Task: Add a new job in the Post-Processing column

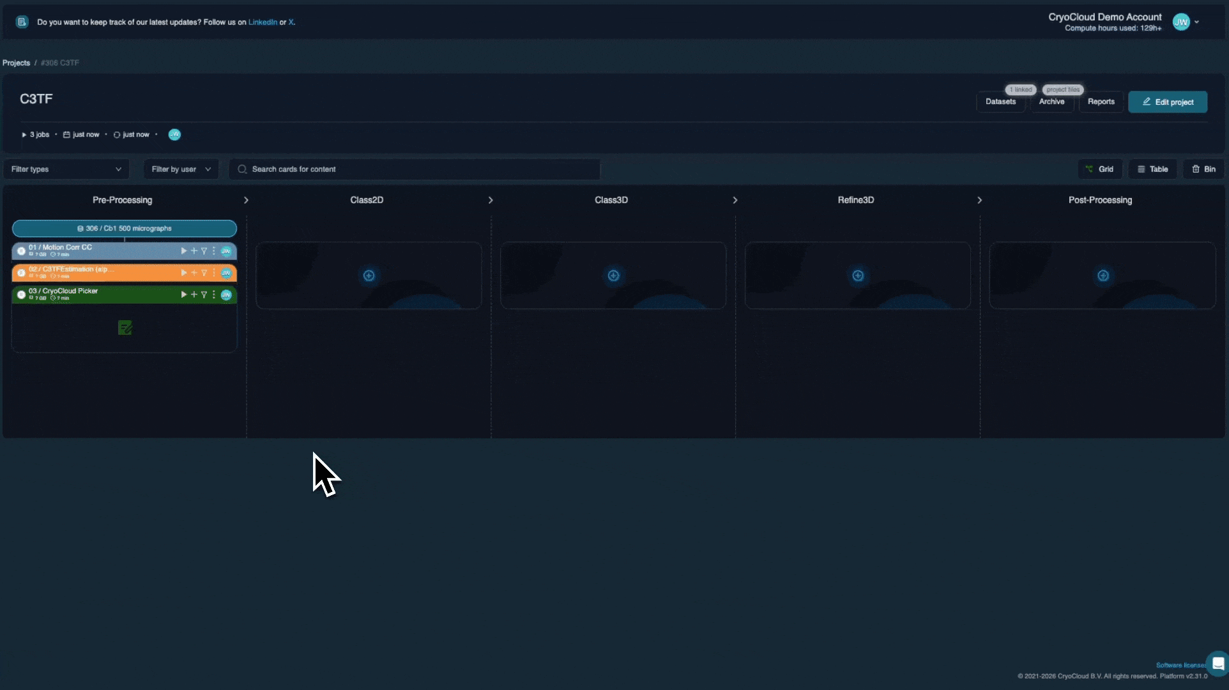Action: [1103, 275]
